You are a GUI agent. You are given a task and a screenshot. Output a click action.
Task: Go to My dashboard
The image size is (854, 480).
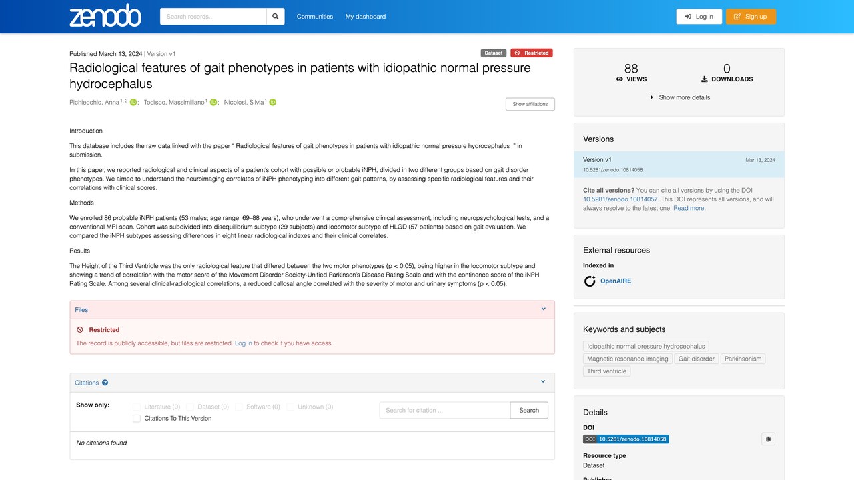366,17
